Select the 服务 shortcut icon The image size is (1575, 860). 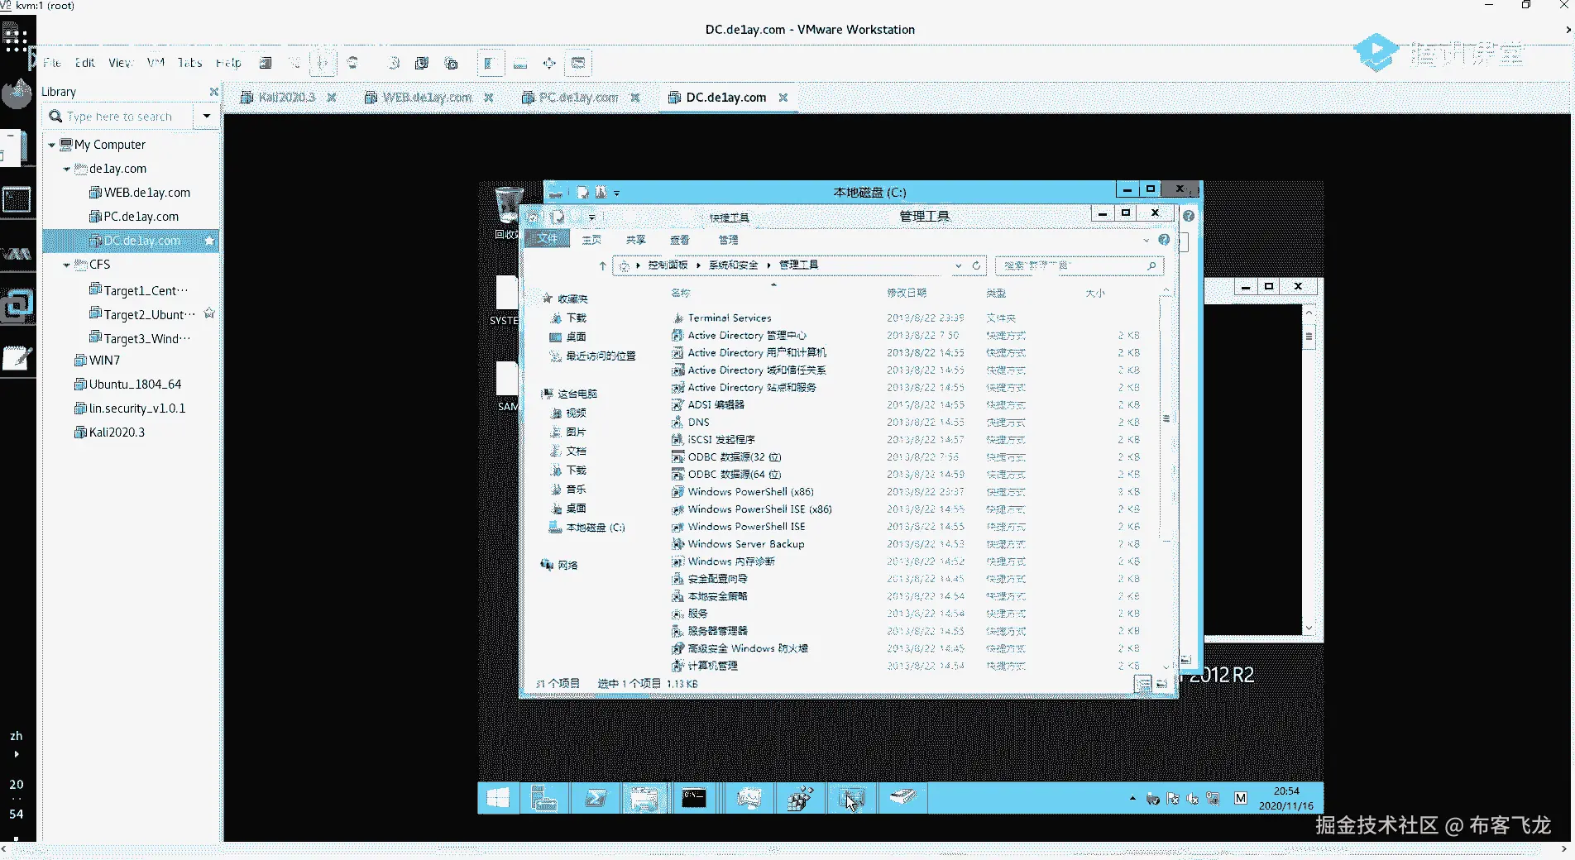(x=677, y=614)
